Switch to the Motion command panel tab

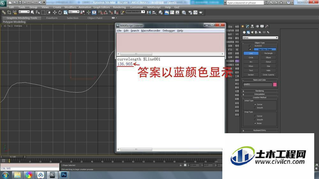point(257,26)
